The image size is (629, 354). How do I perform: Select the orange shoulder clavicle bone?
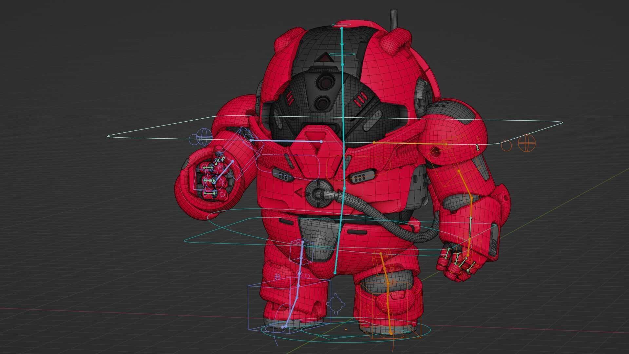(410, 143)
